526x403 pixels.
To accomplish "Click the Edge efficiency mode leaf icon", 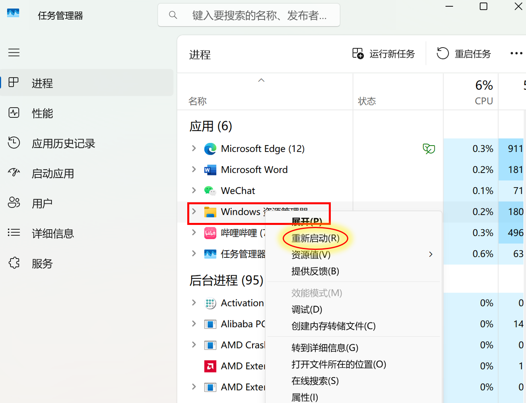I will tap(429, 149).
